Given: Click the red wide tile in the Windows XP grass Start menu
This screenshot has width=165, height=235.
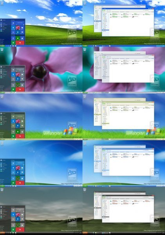Looking at the screenshot, I should tap(20, 136).
